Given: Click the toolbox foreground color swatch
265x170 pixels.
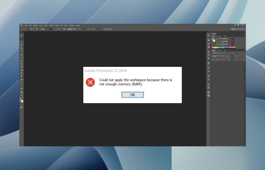Looking at the screenshot, I should pos(20,100).
